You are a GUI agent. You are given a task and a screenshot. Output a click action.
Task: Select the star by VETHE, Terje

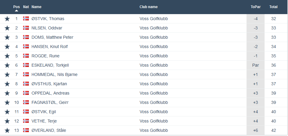[x=7, y=121]
